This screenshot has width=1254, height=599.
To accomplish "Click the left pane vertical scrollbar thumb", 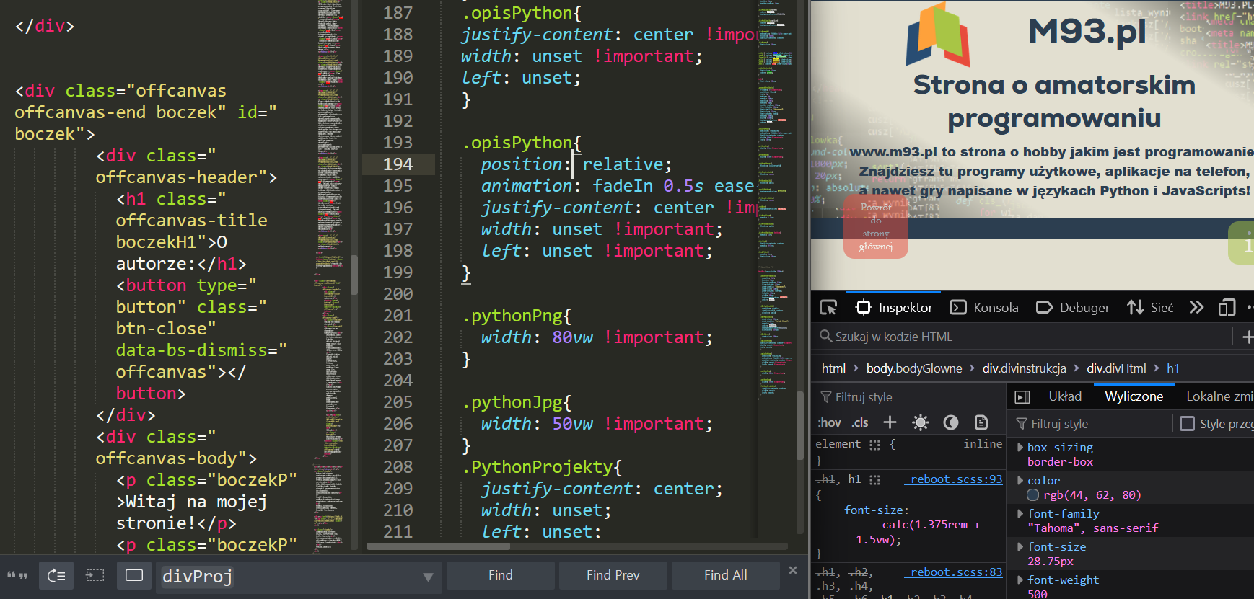I will pos(354,274).
